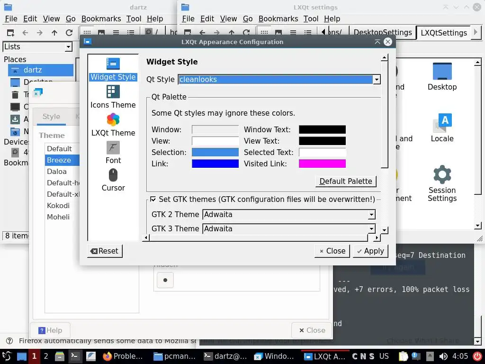Open the LXQt start menu bird icon
Screen dimensions: 485x364
pyautogui.click(x=7, y=356)
